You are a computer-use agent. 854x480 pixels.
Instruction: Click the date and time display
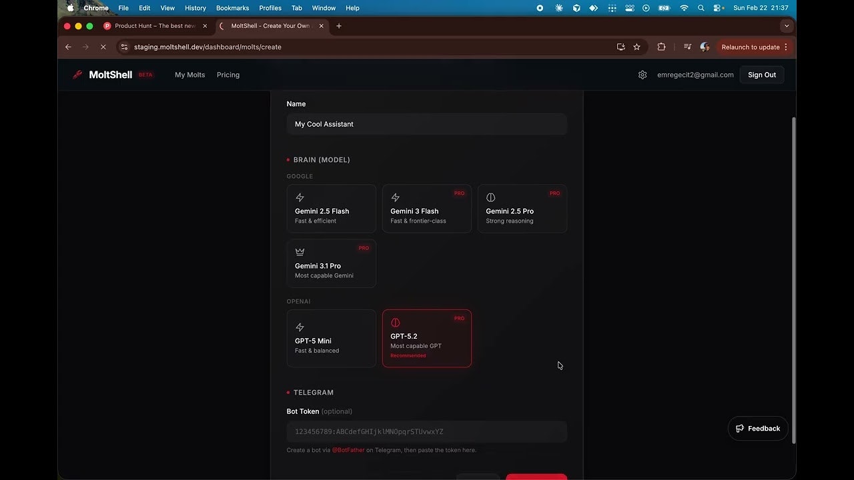[761, 8]
